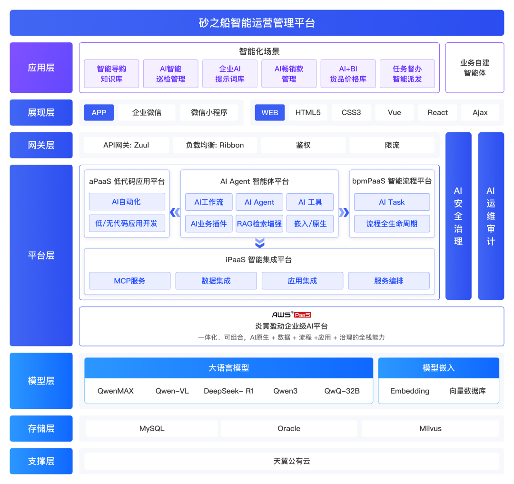Screen dimensions: 514x484
Task: Click the 模型嵌入 header bar
Action: 439,368
